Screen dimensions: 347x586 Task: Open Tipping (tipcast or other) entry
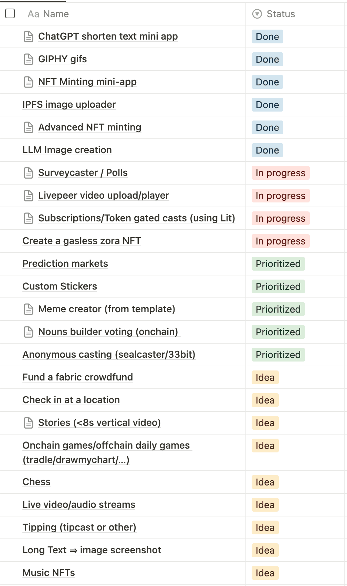[x=79, y=527]
